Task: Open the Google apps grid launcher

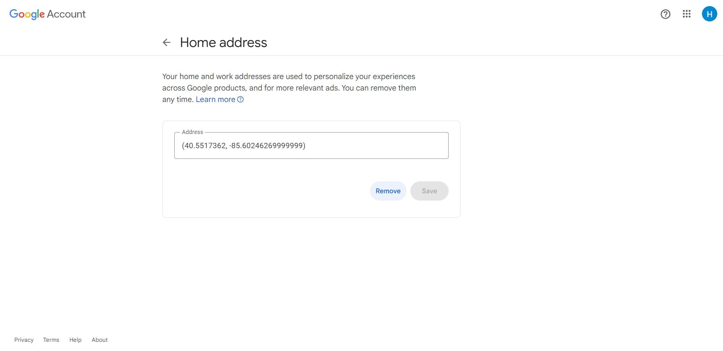Action: pyautogui.click(x=687, y=14)
